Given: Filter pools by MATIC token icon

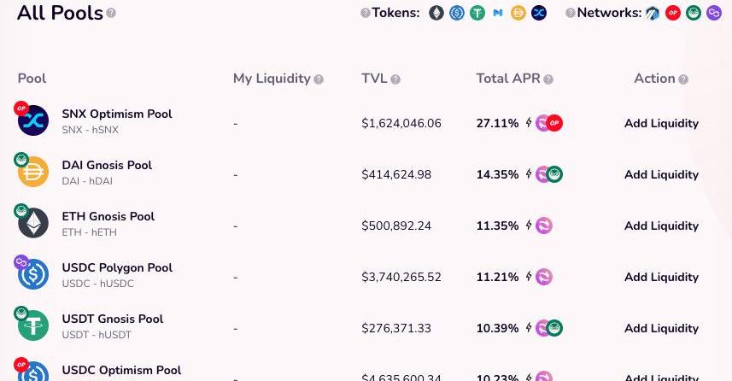Looking at the screenshot, I should pos(497,14).
